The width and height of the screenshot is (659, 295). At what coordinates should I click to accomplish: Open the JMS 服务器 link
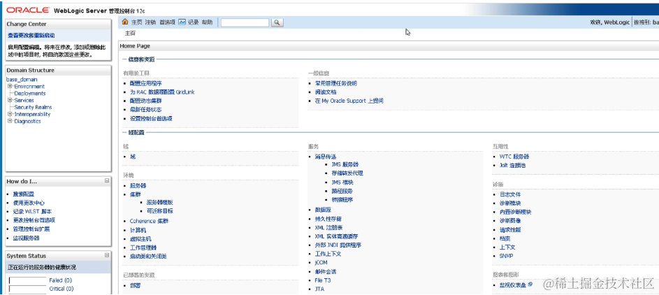click(x=345, y=164)
